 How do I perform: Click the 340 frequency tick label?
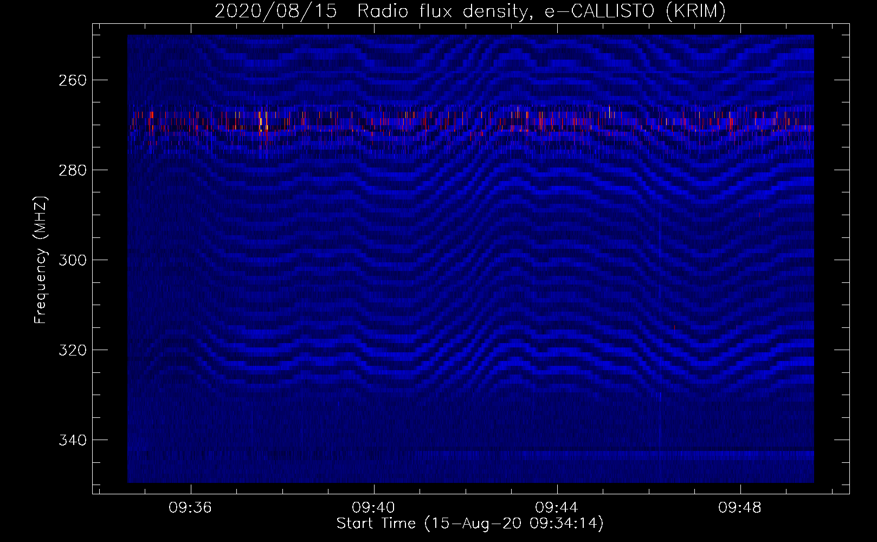pyautogui.click(x=72, y=440)
